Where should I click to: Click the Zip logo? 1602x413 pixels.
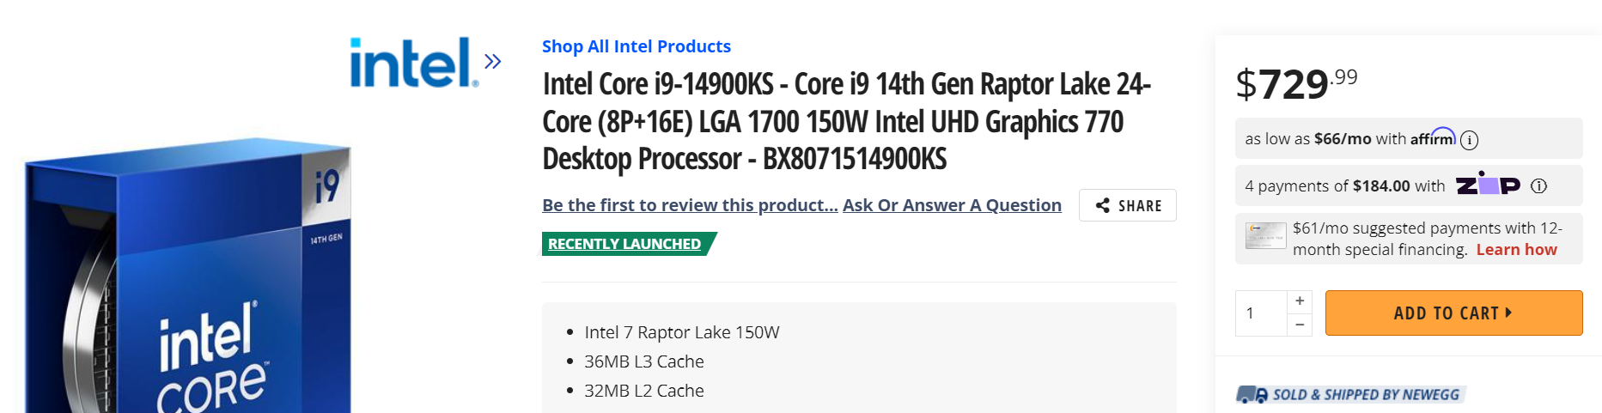pyautogui.click(x=1488, y=185)
